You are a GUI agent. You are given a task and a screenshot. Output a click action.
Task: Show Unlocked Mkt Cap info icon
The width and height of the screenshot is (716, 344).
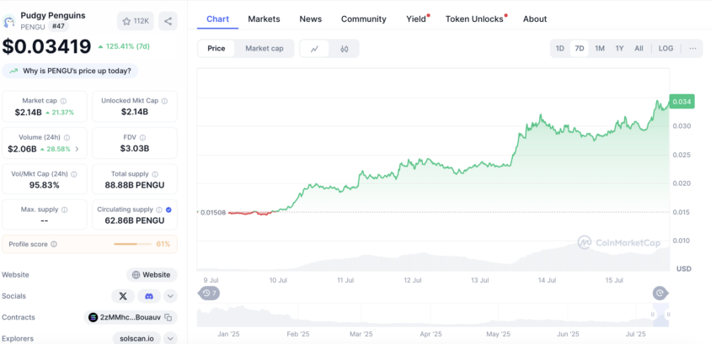[x=164, y=101]
